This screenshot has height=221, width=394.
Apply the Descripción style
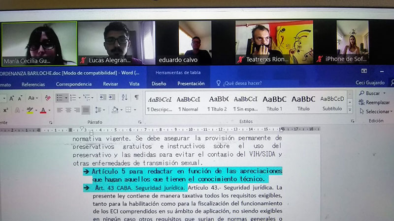160,103
